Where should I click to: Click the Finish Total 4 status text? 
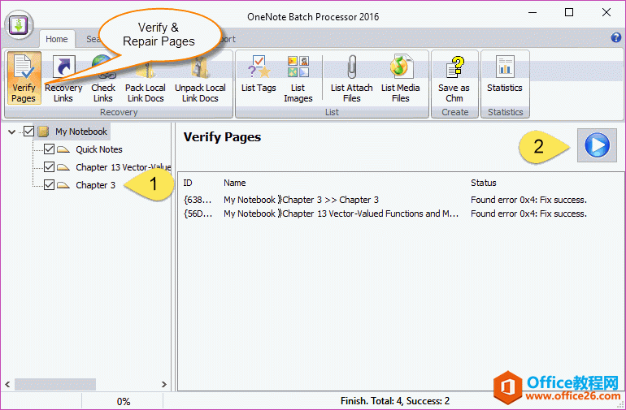click(395, 401)
